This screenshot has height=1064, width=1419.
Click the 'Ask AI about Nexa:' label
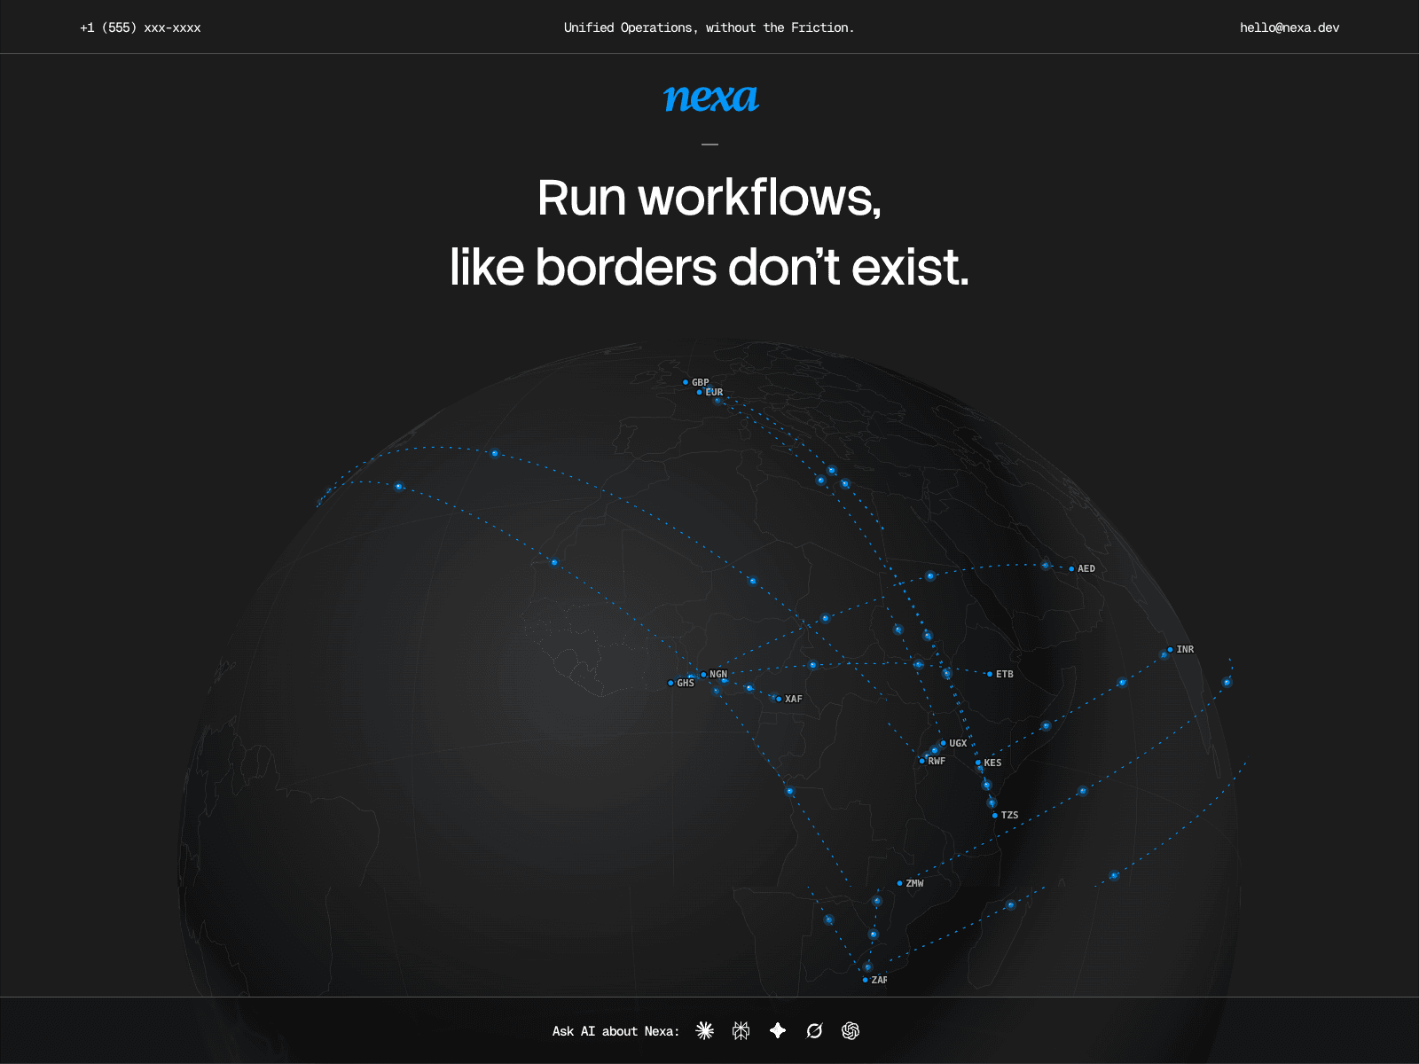615,1031
